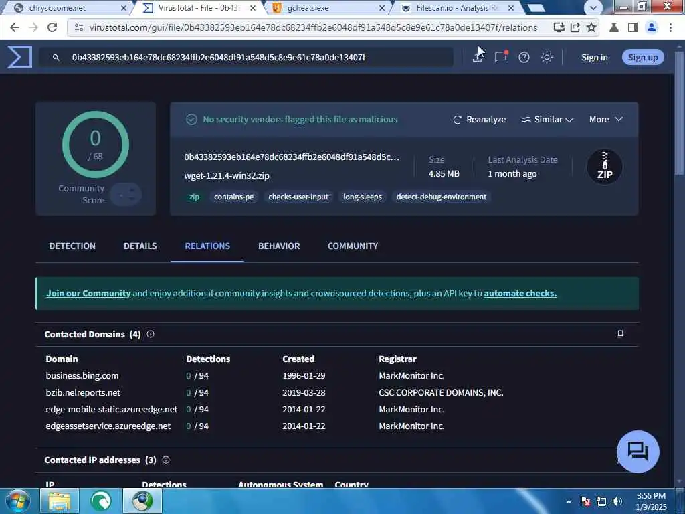
Task: Bookmark page with the star icon
Action: coord(591,27)
